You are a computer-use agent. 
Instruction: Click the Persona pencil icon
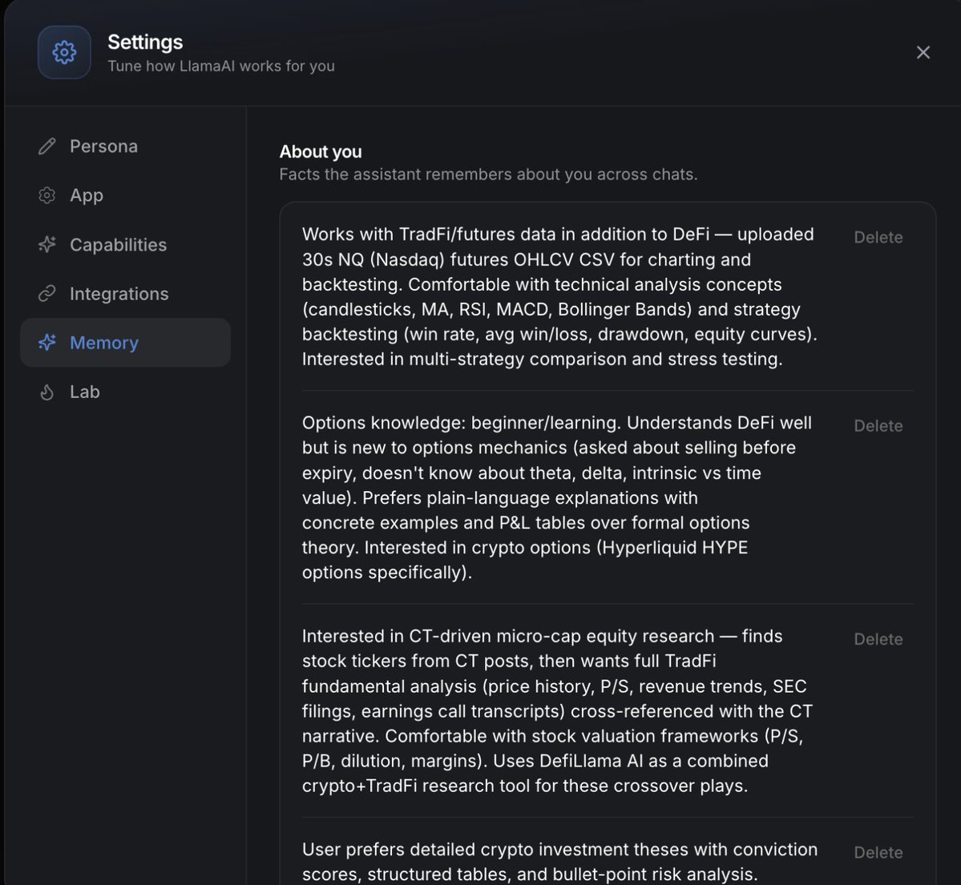47,147
